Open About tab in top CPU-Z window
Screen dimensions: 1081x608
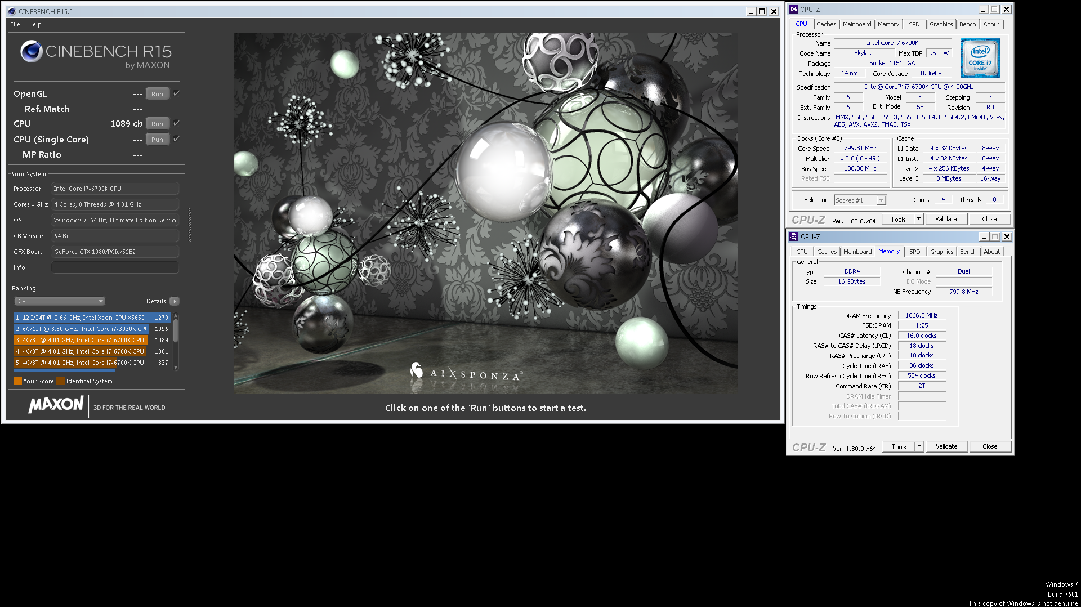991,24
